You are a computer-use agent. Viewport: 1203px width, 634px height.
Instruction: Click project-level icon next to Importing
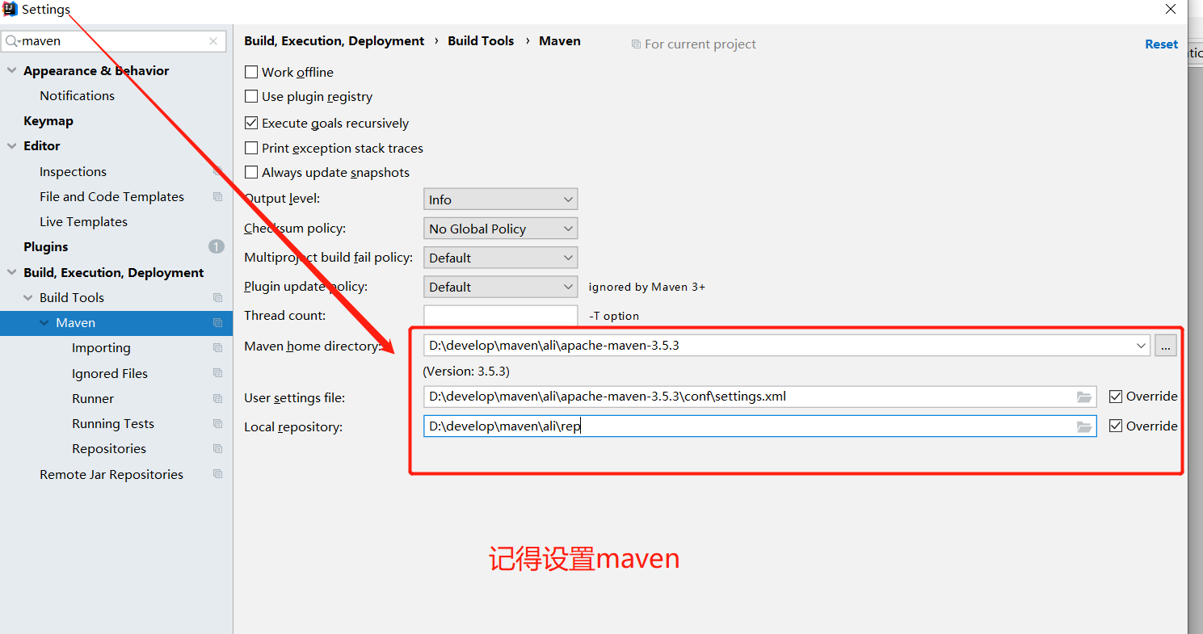217,347
